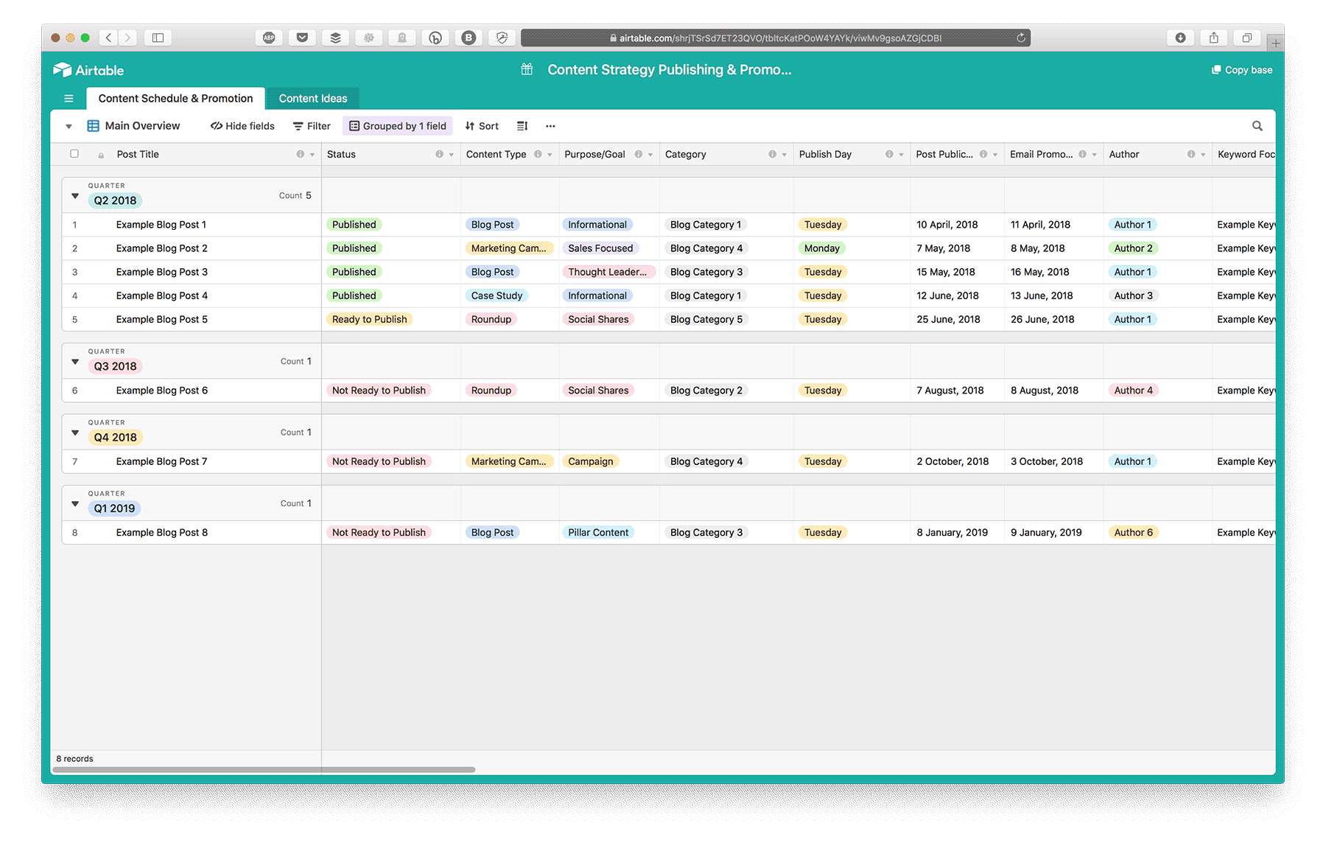
Task: Click the Content Type info icon
Action: coord(538,154)
